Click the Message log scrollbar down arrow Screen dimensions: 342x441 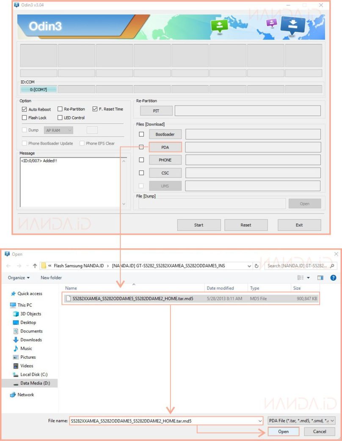pyautogui.click(x=124, y=204)
